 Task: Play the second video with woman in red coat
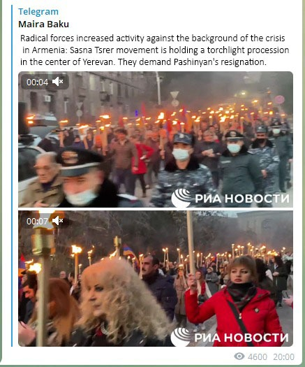coord(156,278)
